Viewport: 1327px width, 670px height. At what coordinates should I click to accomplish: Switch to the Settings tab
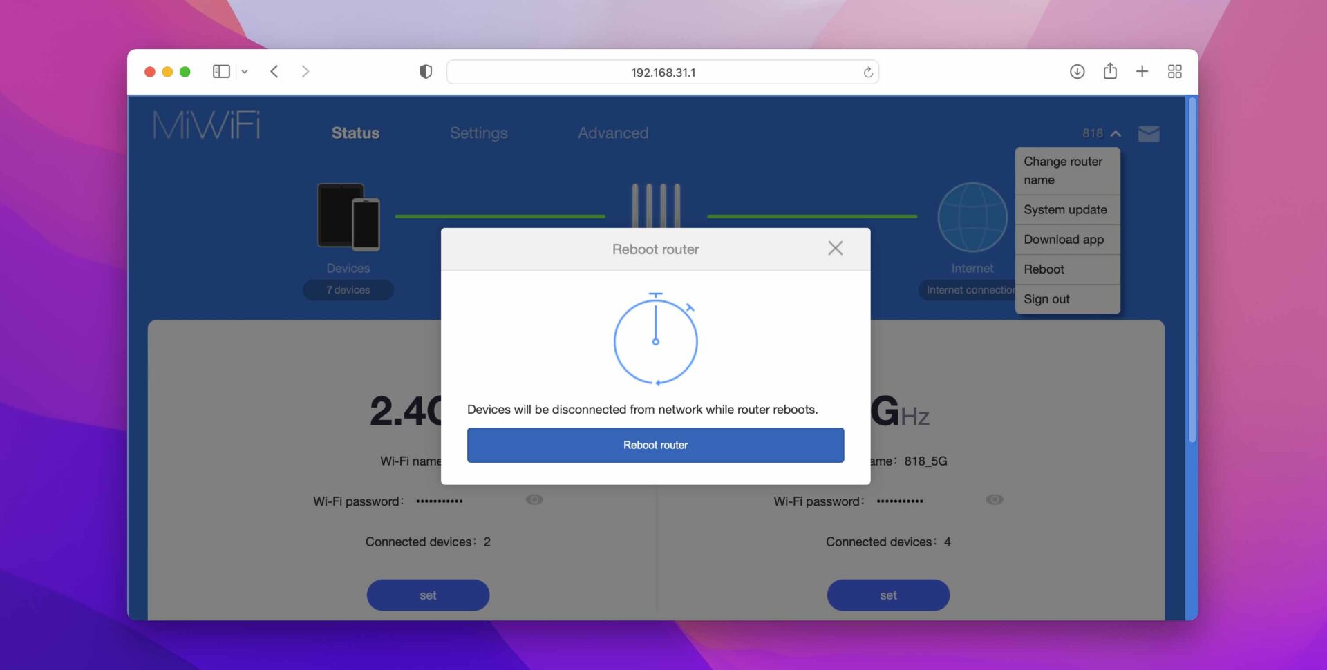(479, 133)
